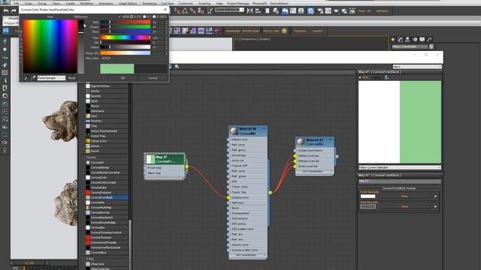
Task: Toggle the sRGB checkbox in color picker
Action: point(119,16)
